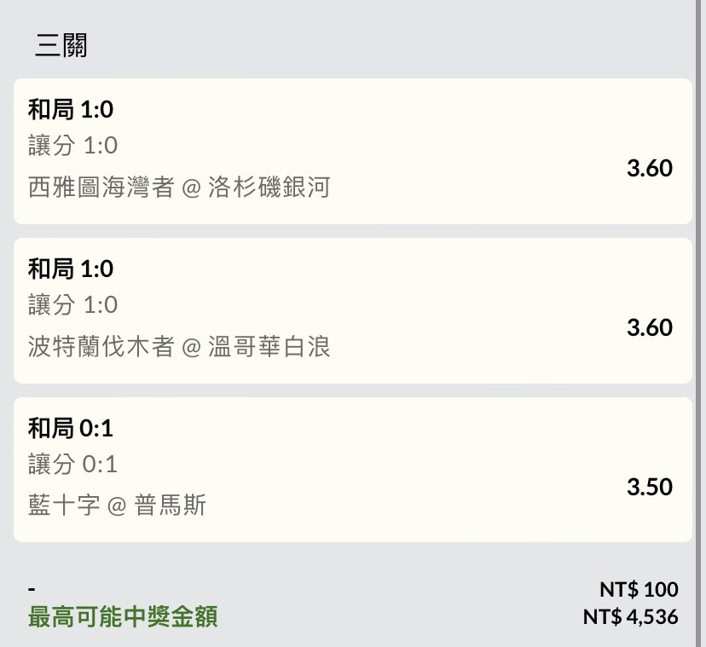Image resolution: width=706 pixels, height=647 pixels.
Task: Click the 3.50 odds value
Action: coord(649,487)
